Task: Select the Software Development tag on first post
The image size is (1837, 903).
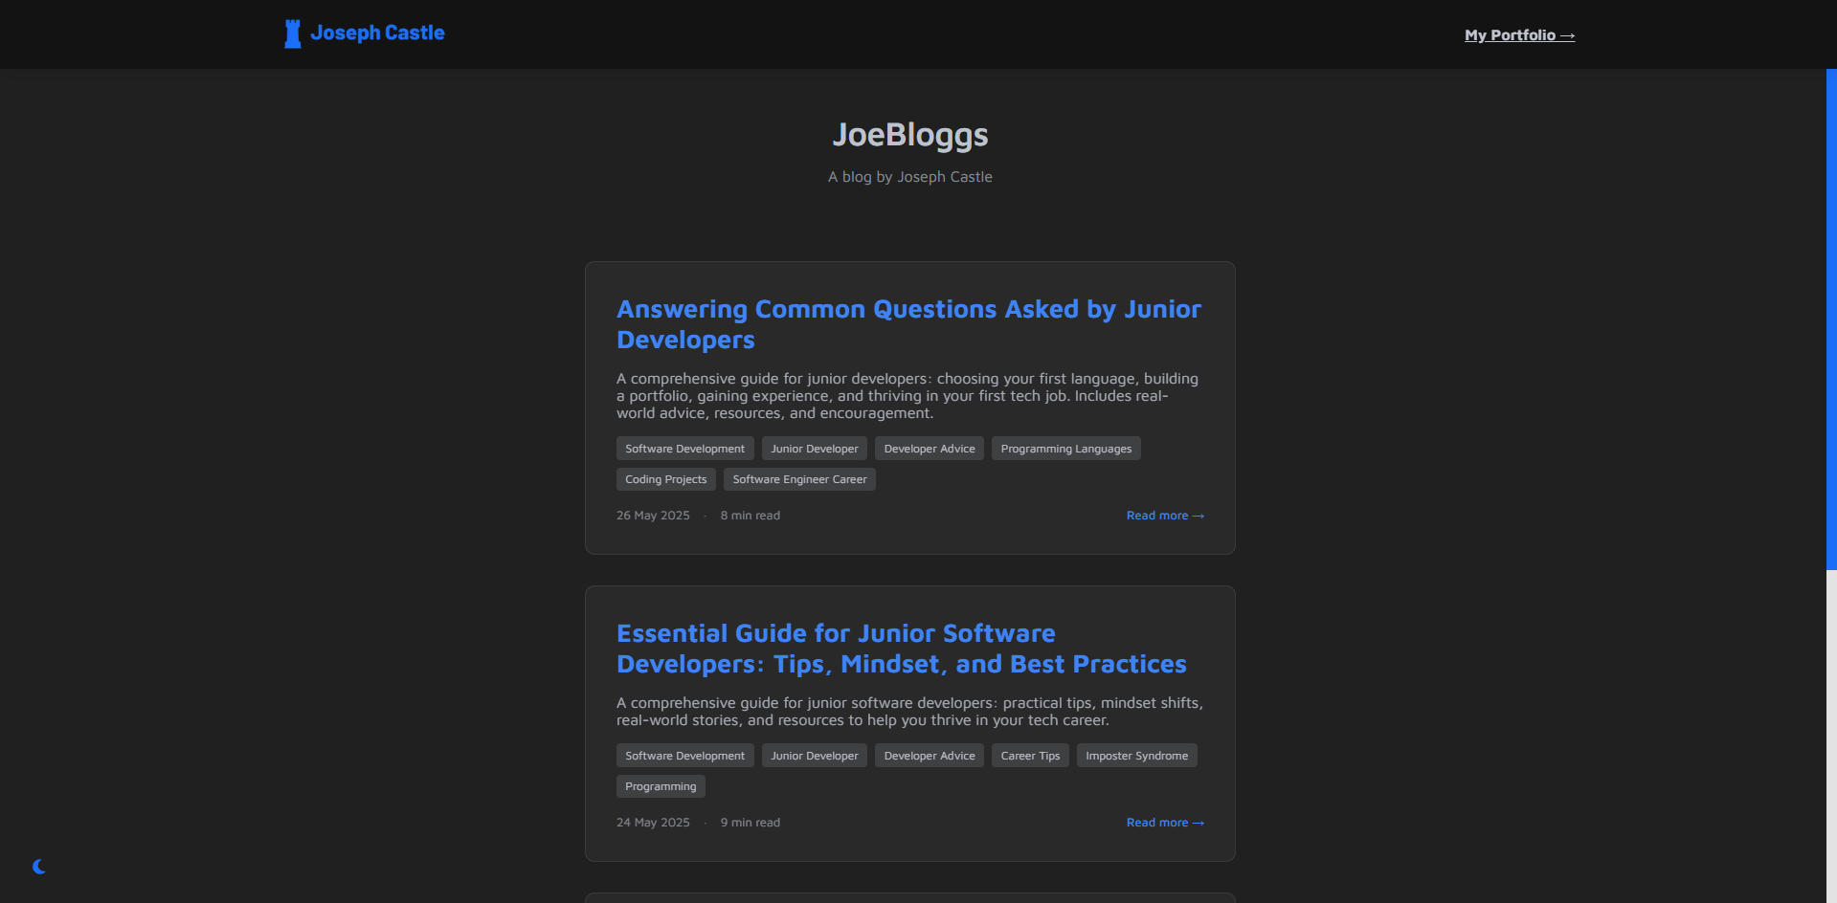Action: (684, 448)
